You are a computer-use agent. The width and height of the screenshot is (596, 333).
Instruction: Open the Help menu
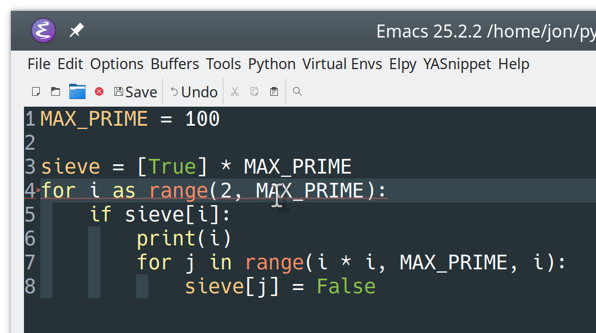coord(514,64)
